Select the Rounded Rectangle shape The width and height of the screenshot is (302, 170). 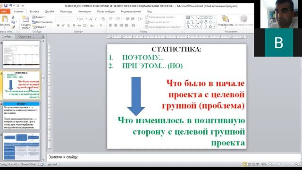click(210, 17)
